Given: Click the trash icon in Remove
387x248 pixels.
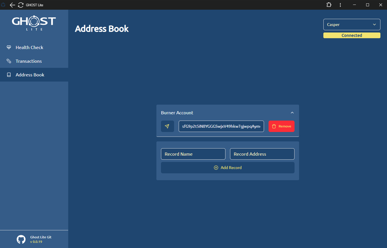Looking at the screenshot, I should pyautogui.click(x=274, y=126).
